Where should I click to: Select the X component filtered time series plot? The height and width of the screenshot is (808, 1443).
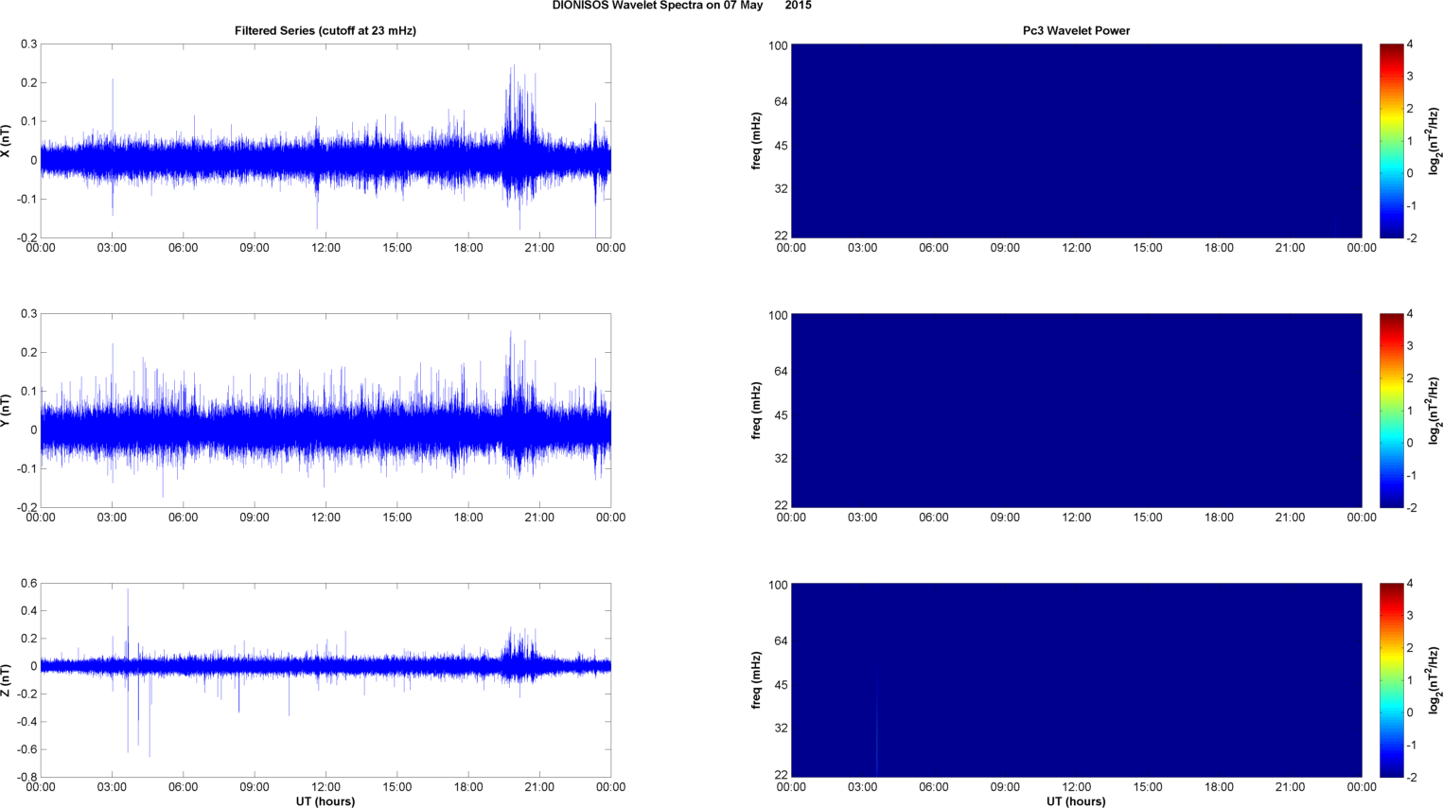pyautogui.click(x=326, y=141)
